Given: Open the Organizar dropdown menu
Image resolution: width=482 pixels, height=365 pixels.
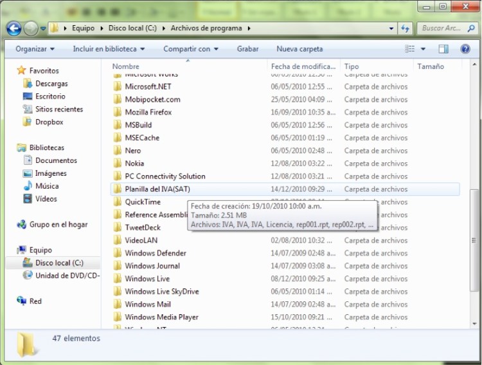Looking at the screenshot, I should coord(35,49).
